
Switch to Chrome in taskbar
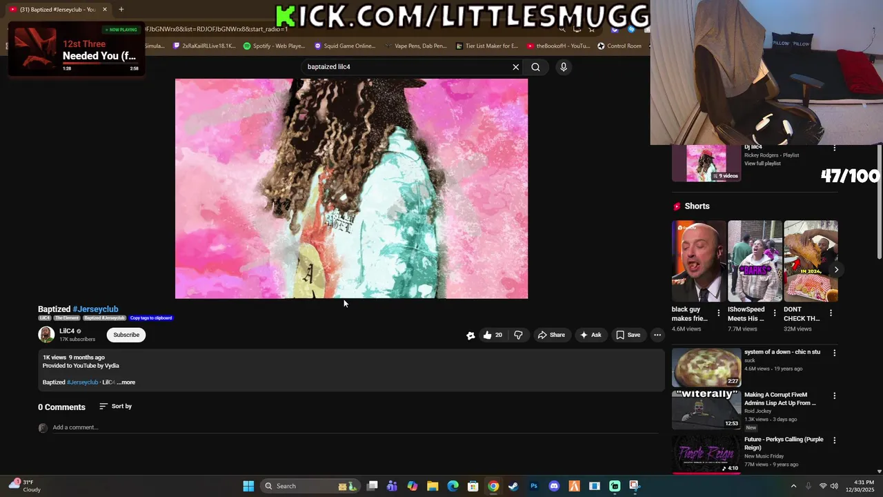pyautogui.click(x=493, y=486)
